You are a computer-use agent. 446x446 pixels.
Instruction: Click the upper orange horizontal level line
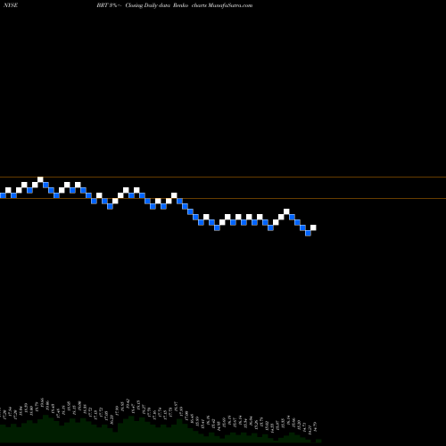[x=223, y=178]
